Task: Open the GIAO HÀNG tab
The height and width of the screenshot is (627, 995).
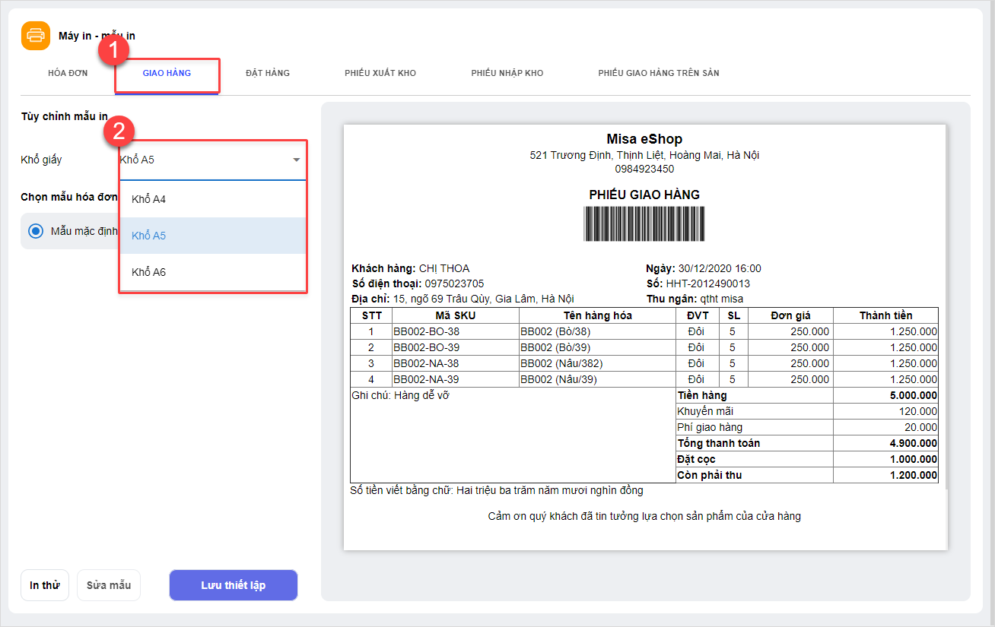Action: (x=167, y=74)
